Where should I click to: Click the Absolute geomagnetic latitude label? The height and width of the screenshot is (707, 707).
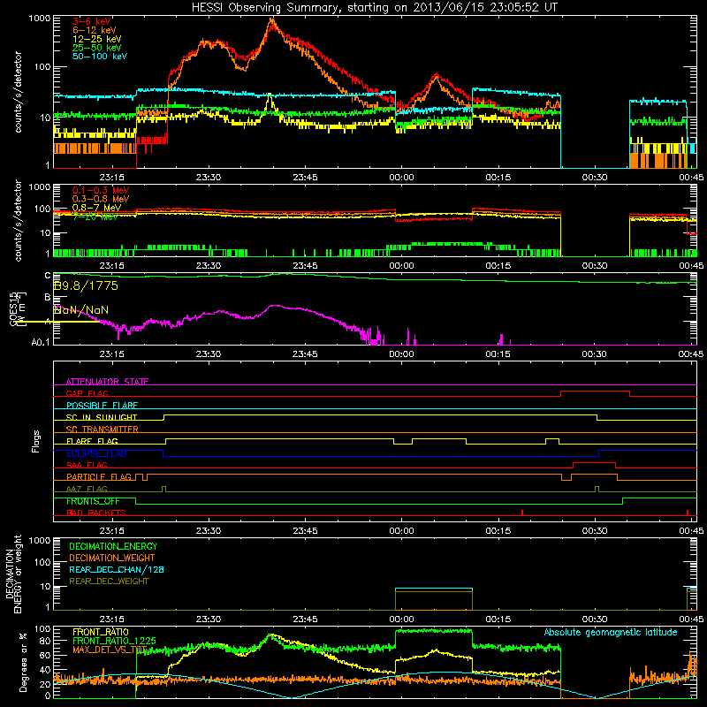coord(611,633)
